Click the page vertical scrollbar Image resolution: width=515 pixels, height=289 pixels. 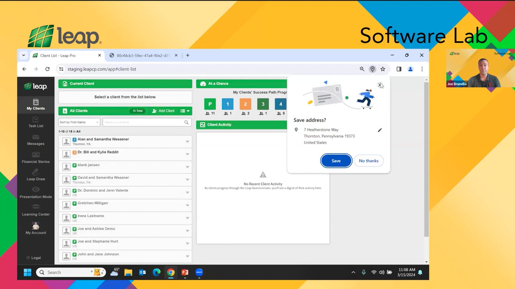pyautogui.click(x=426, y=159)
